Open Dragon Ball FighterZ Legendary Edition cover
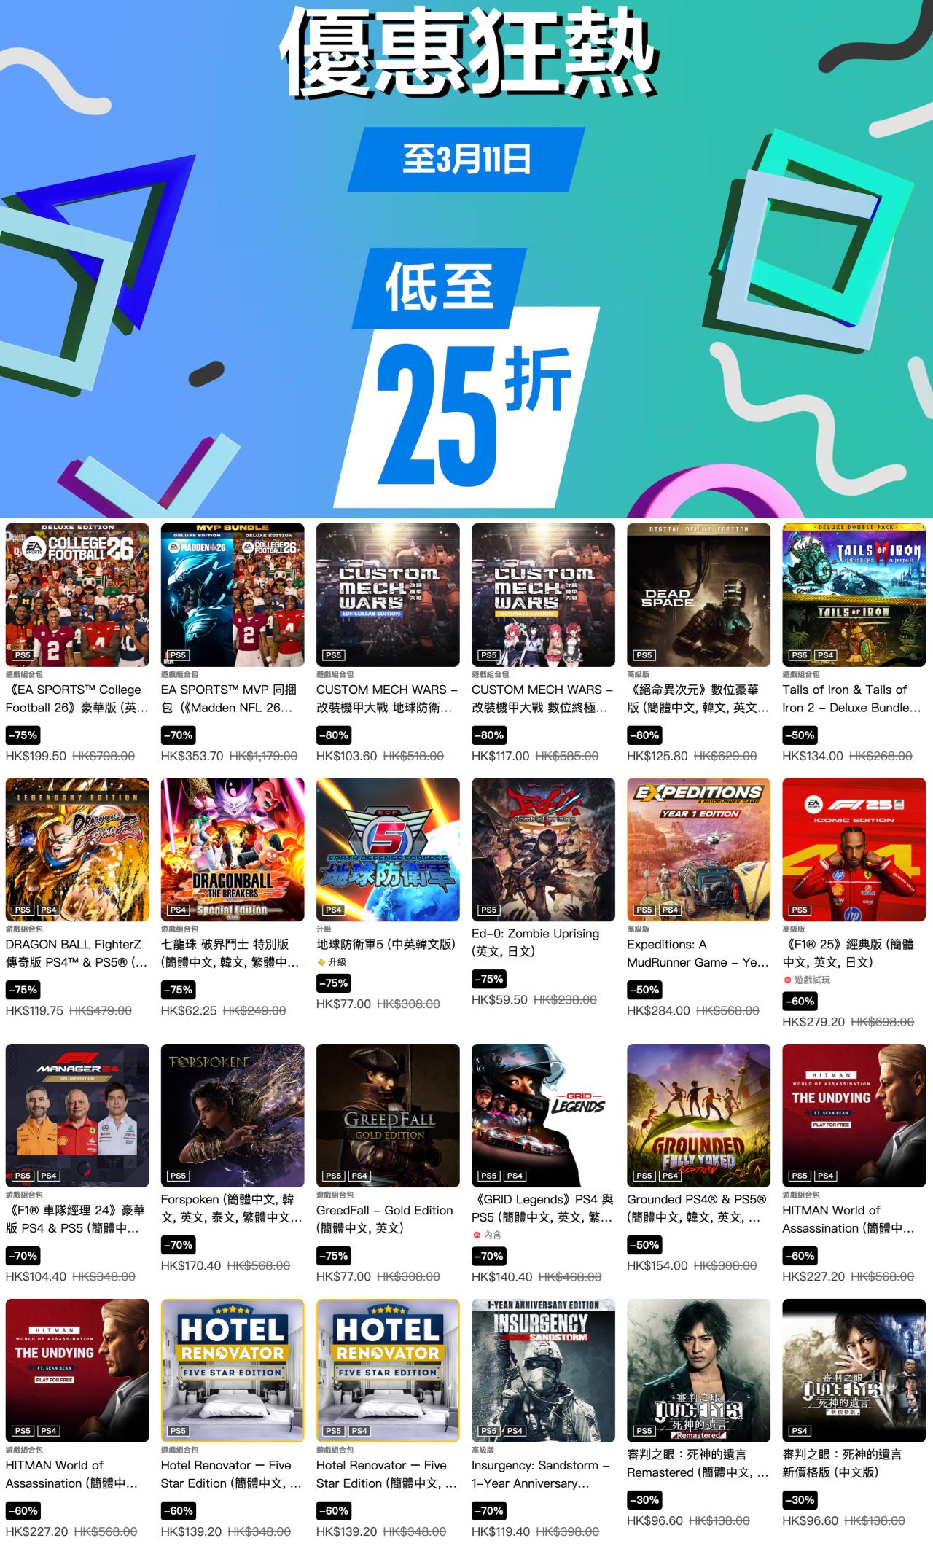 (77, 850)
